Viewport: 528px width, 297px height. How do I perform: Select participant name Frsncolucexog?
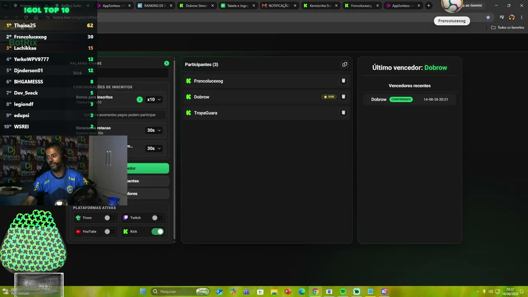pos(208,81)
